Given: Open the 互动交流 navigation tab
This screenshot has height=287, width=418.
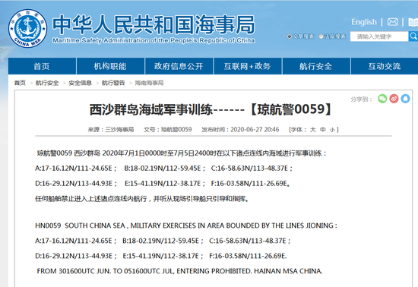Looking at the screenshot, I should [x=385, y=66].
